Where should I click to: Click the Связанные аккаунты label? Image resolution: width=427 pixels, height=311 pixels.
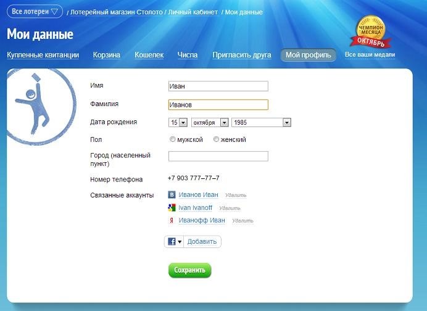click(x=122, y=195)
